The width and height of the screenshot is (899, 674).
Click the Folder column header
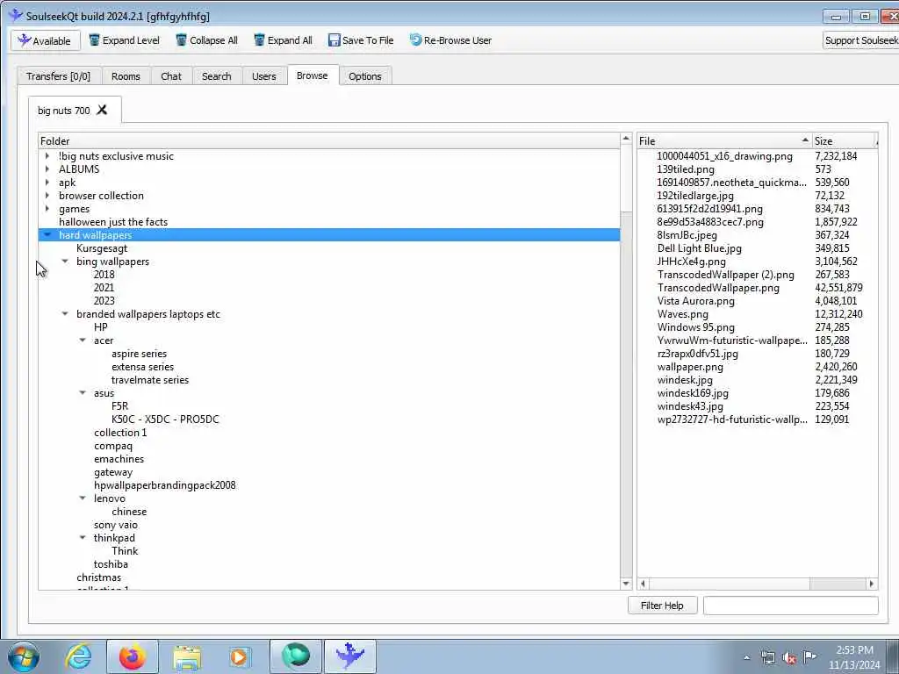coord(328,141)
